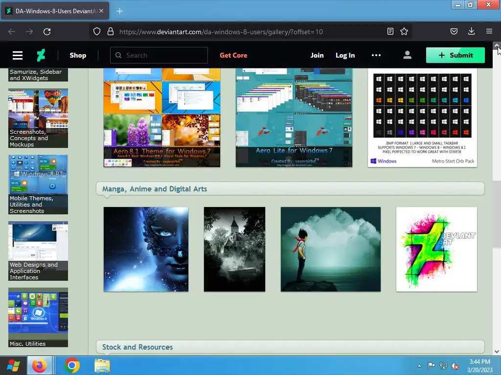Open Screenshots, Concepts and Mockups folder

point(38,118)
